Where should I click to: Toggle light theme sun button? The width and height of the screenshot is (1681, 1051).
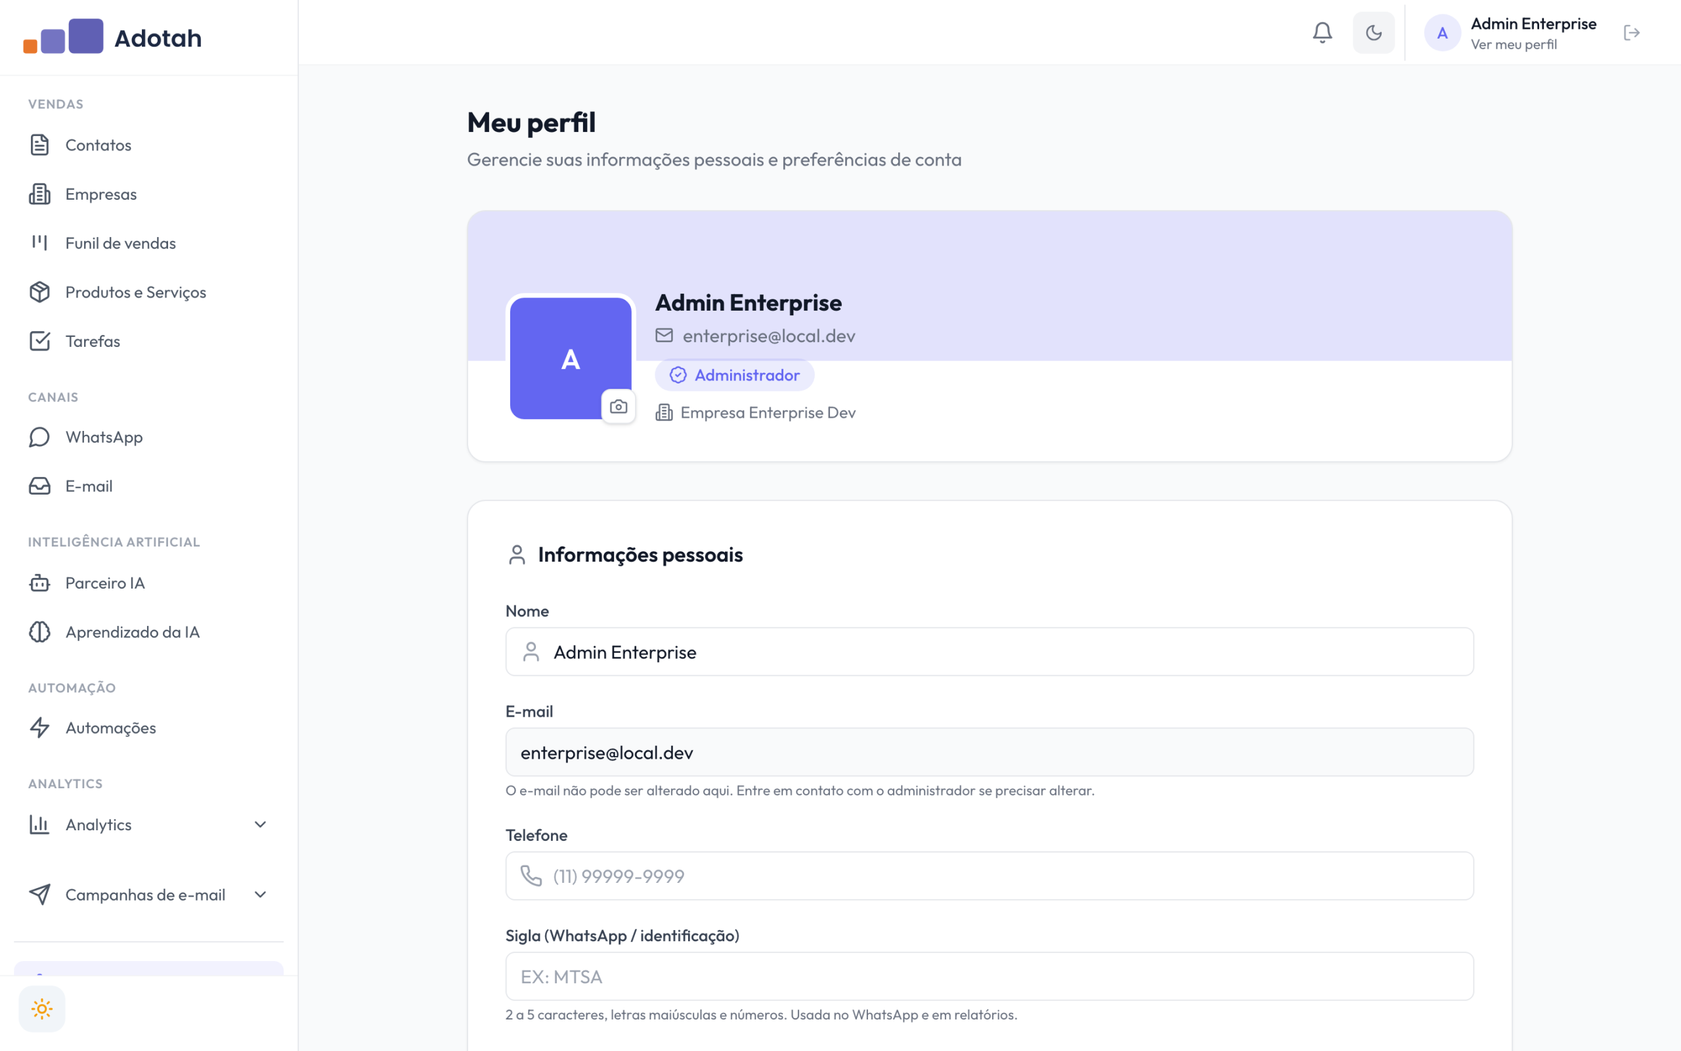point(41,1008)
